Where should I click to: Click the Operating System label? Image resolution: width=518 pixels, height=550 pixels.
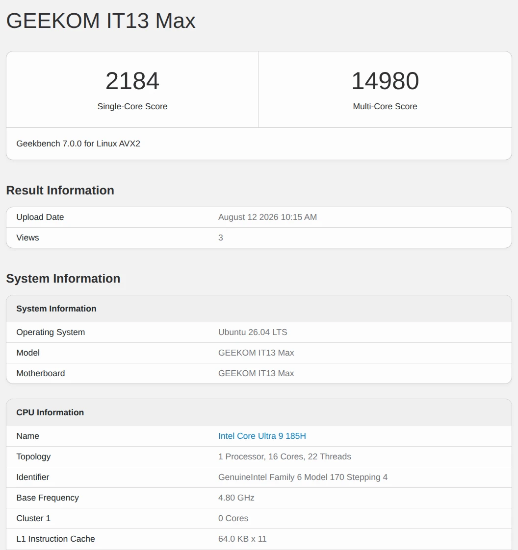coord(51,332)
